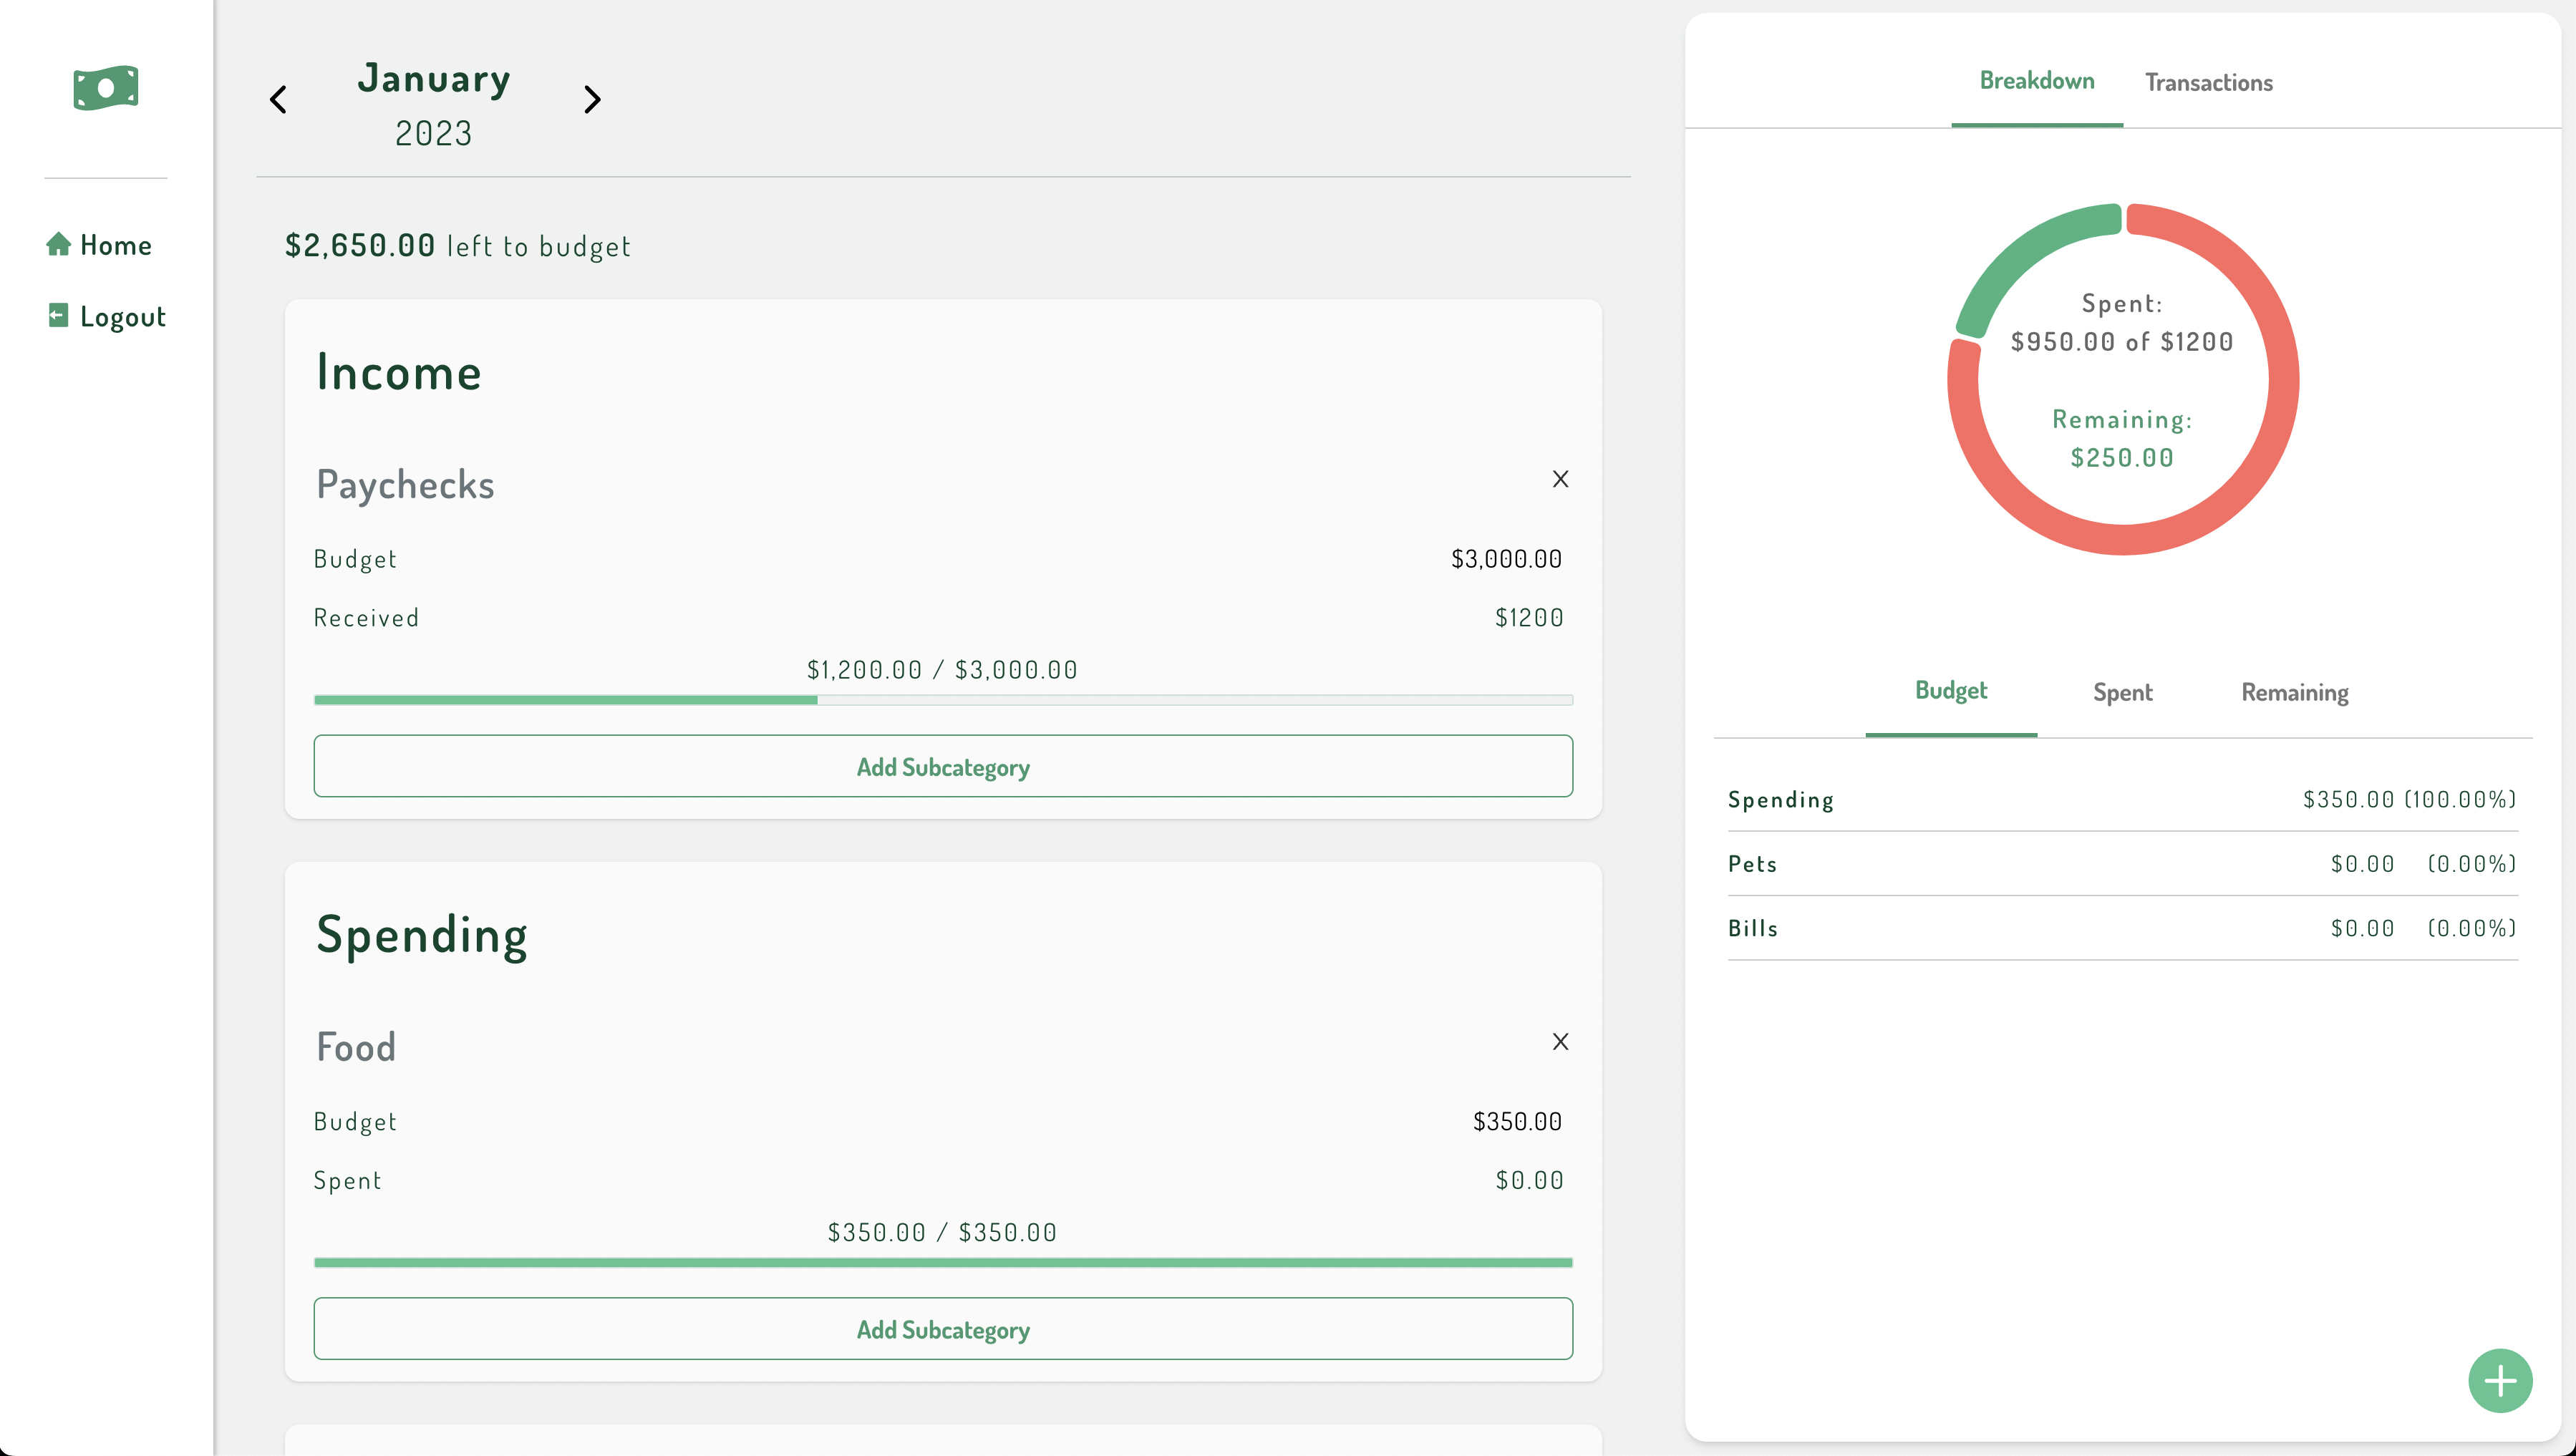Select the Remaining breakdown tab
Image resolution: width=2576 pixels, height=1456 pixels.
click(x=2294, y=693)
